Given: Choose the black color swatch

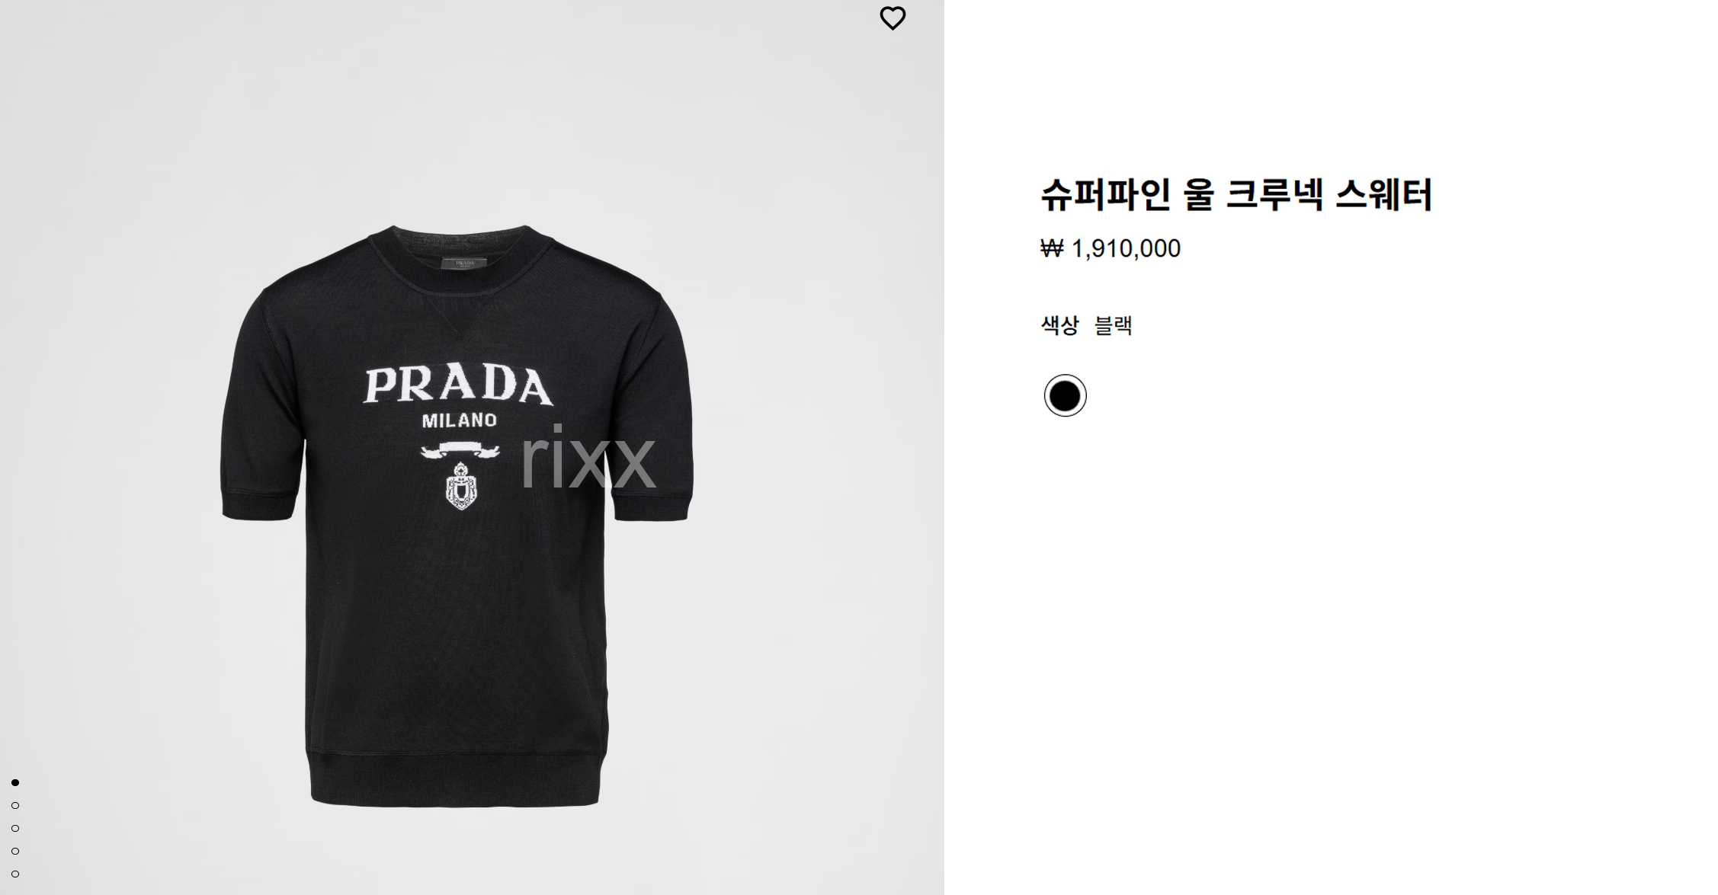Looking at the screenshot, I should pyautogui.click(x=1065, y=395).
